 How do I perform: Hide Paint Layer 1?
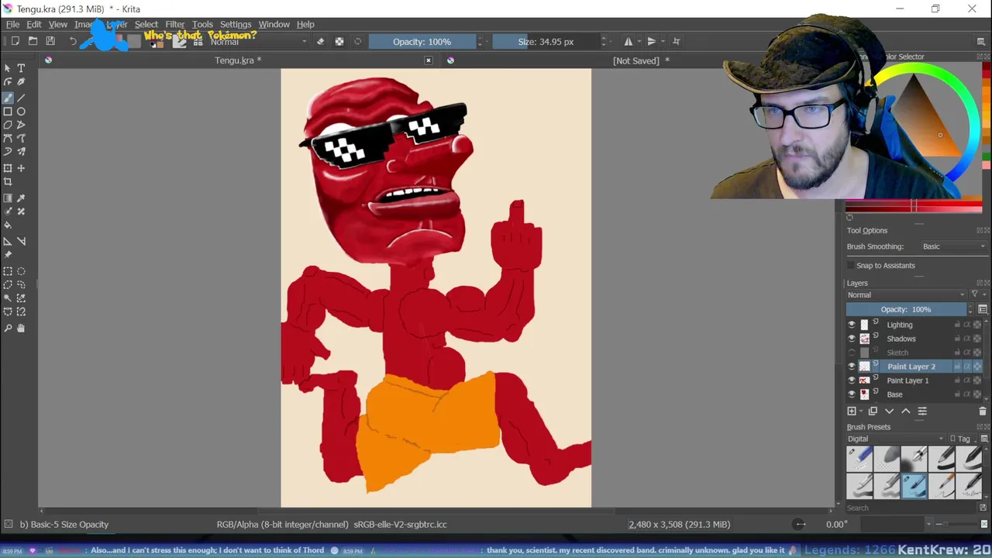pyautogui.click(x=852, y=381)
